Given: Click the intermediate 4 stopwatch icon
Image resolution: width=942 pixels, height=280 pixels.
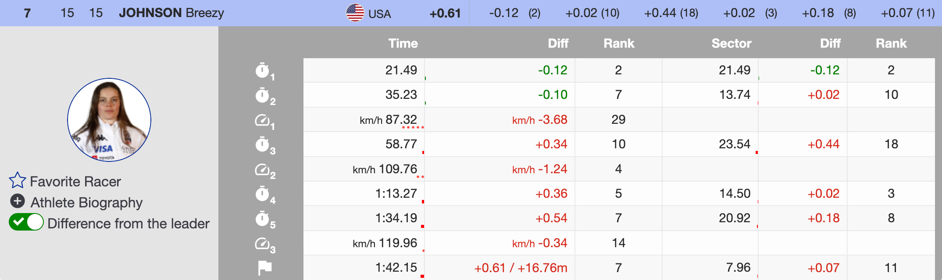Looking at the screenshot, I should (x=263, y=194).
